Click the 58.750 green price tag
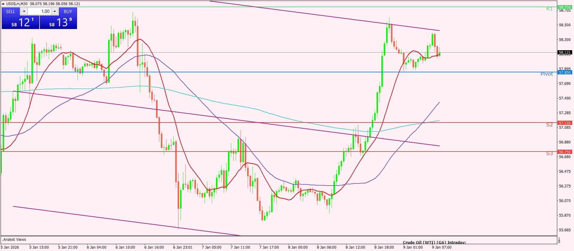Viewport: 574px width, 251px height. (565, 7)
